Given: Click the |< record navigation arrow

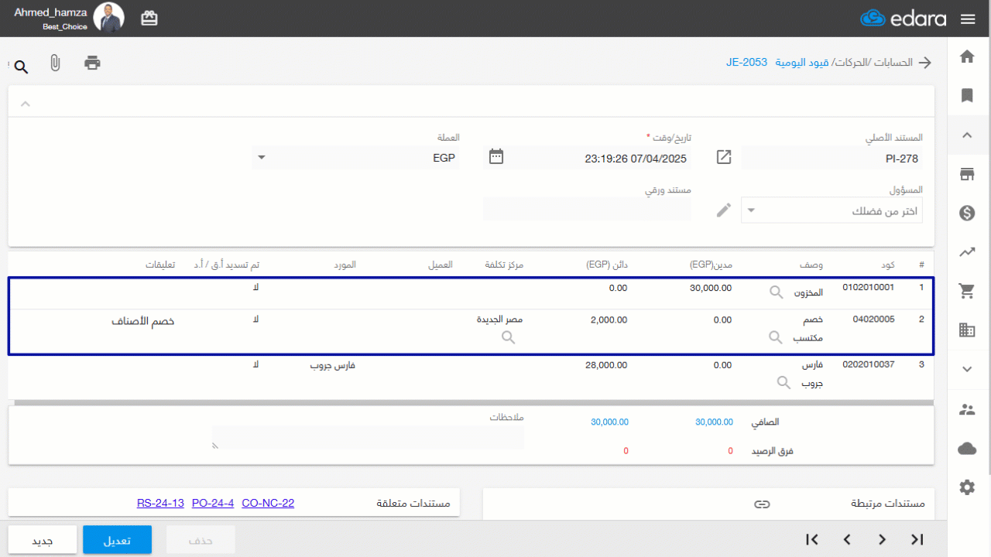Looking at the screenshot, I should (812, 539).
